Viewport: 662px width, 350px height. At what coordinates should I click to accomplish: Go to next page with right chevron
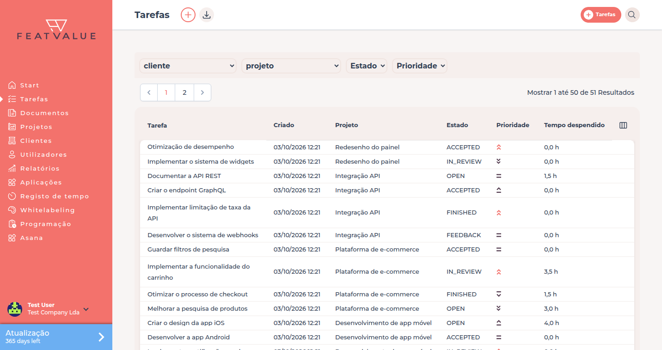click(202, 92)
